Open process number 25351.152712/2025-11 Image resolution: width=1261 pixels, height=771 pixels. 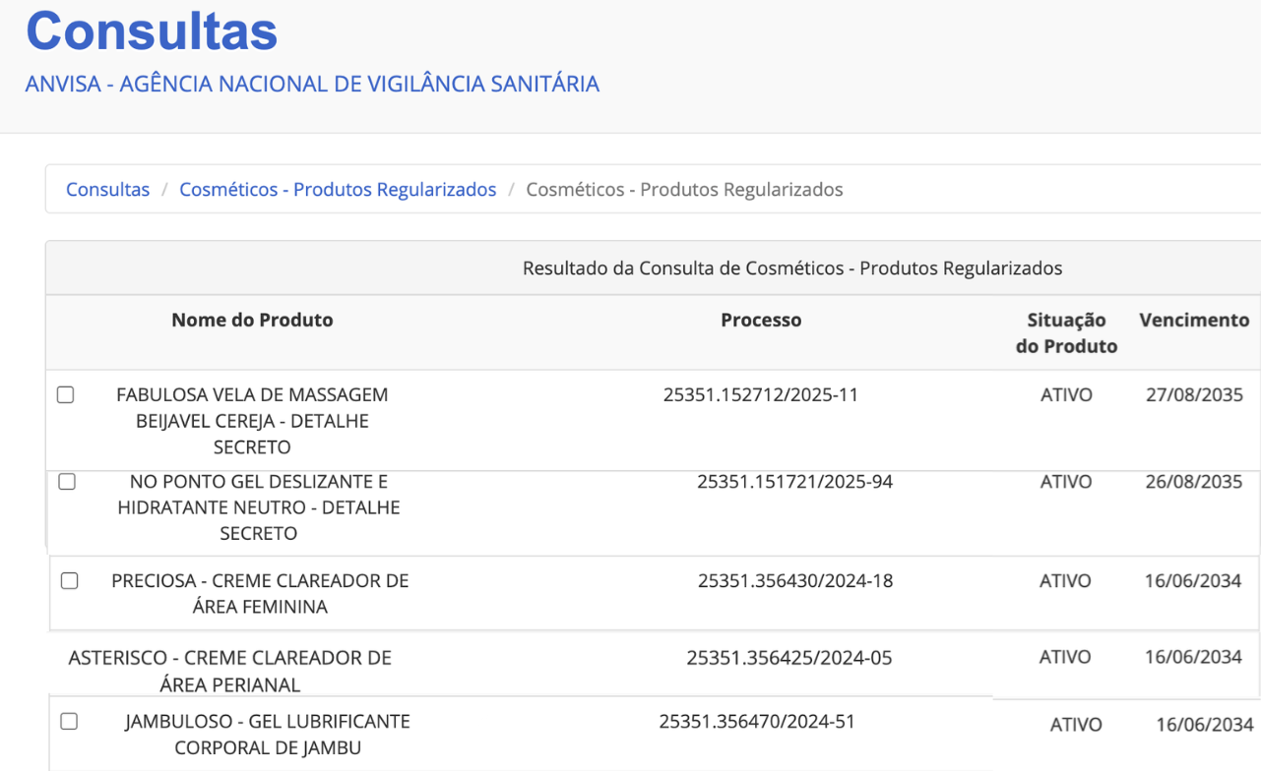(761, 395)
